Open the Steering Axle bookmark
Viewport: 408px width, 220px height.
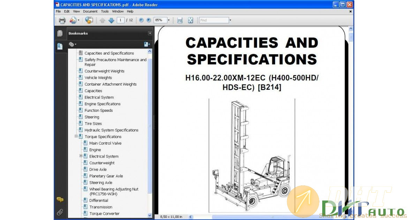(101, 183)
